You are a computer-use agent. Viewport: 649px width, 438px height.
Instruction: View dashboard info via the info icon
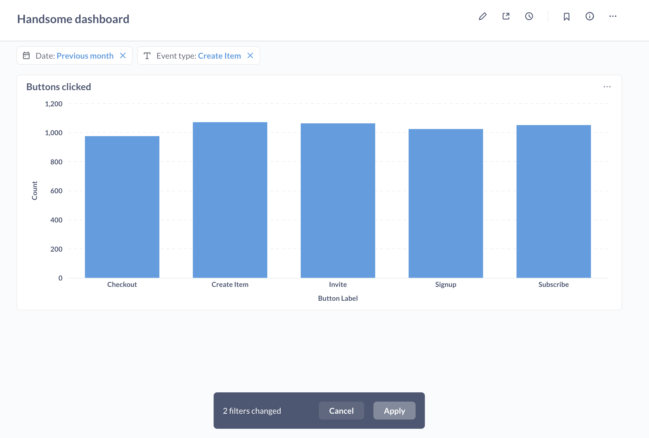pyautogui.click(x=589, y=16)
